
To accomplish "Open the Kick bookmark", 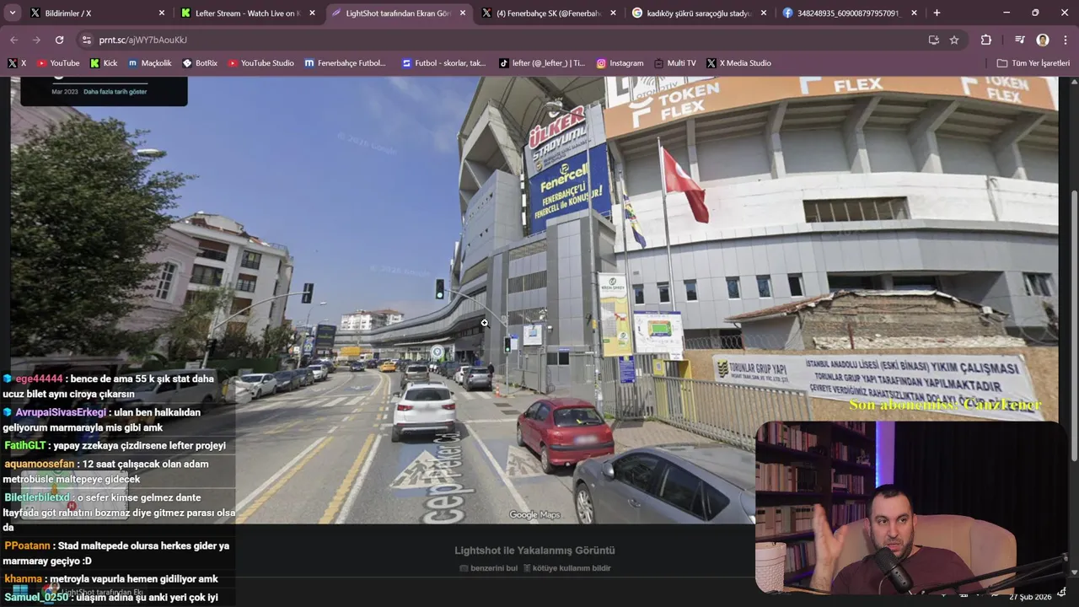I will tap(104, 63).
